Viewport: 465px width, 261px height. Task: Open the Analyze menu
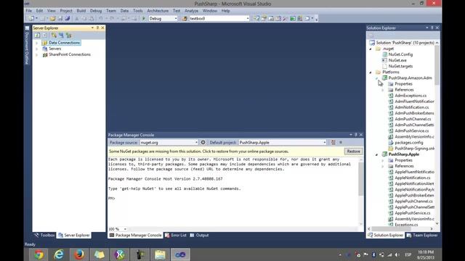[191, 11]
